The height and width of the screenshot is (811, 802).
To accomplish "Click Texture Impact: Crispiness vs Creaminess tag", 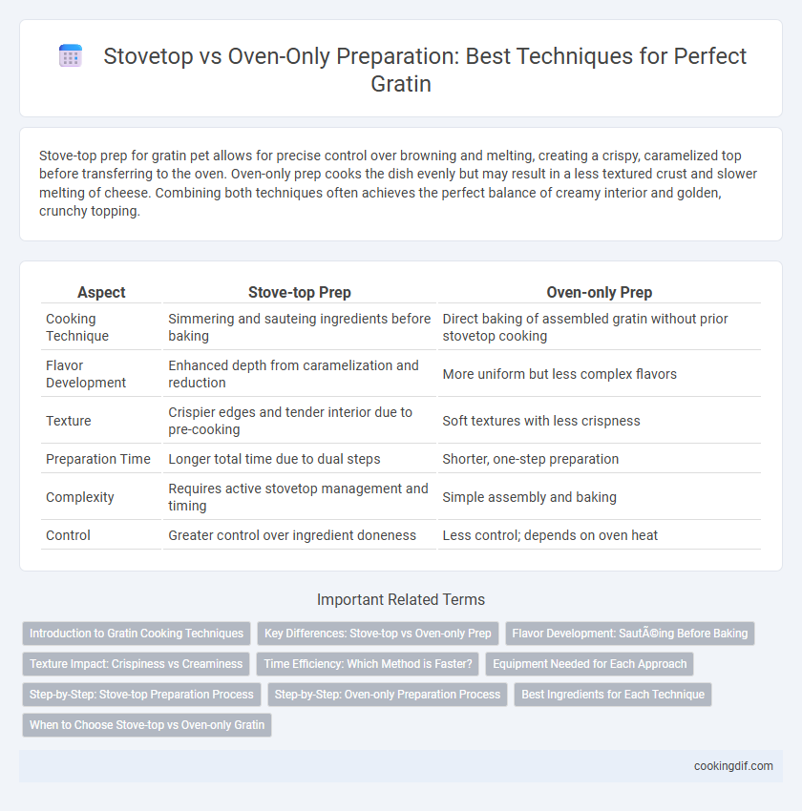I will coord(137,664).
